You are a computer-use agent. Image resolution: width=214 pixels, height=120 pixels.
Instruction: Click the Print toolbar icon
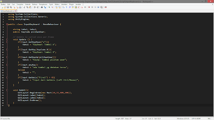tap(20, 7)
